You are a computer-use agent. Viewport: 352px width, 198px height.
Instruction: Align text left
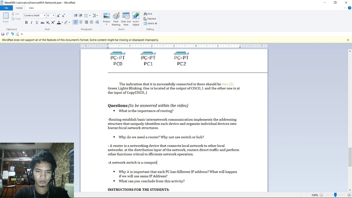pos(75,22)
